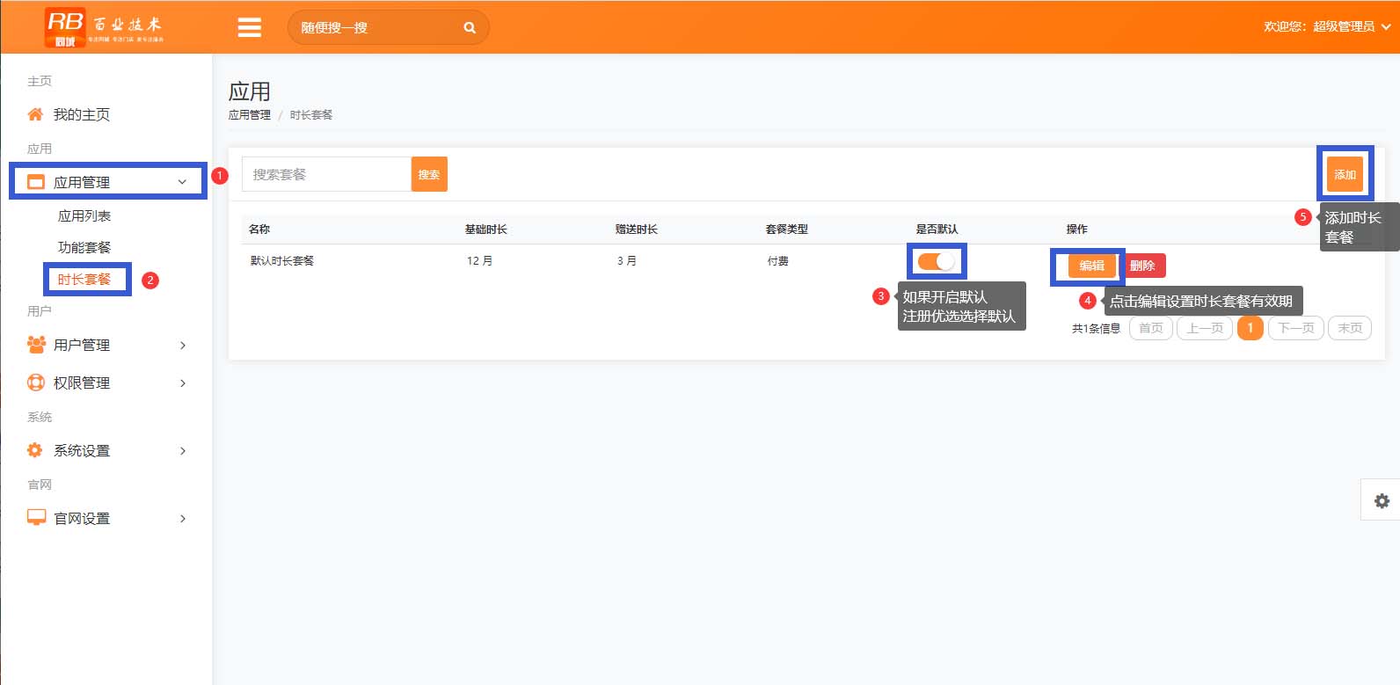1400x685 pixels.
Task: Select 功能套餐 in the sidebar
Action: click(84, 248)
